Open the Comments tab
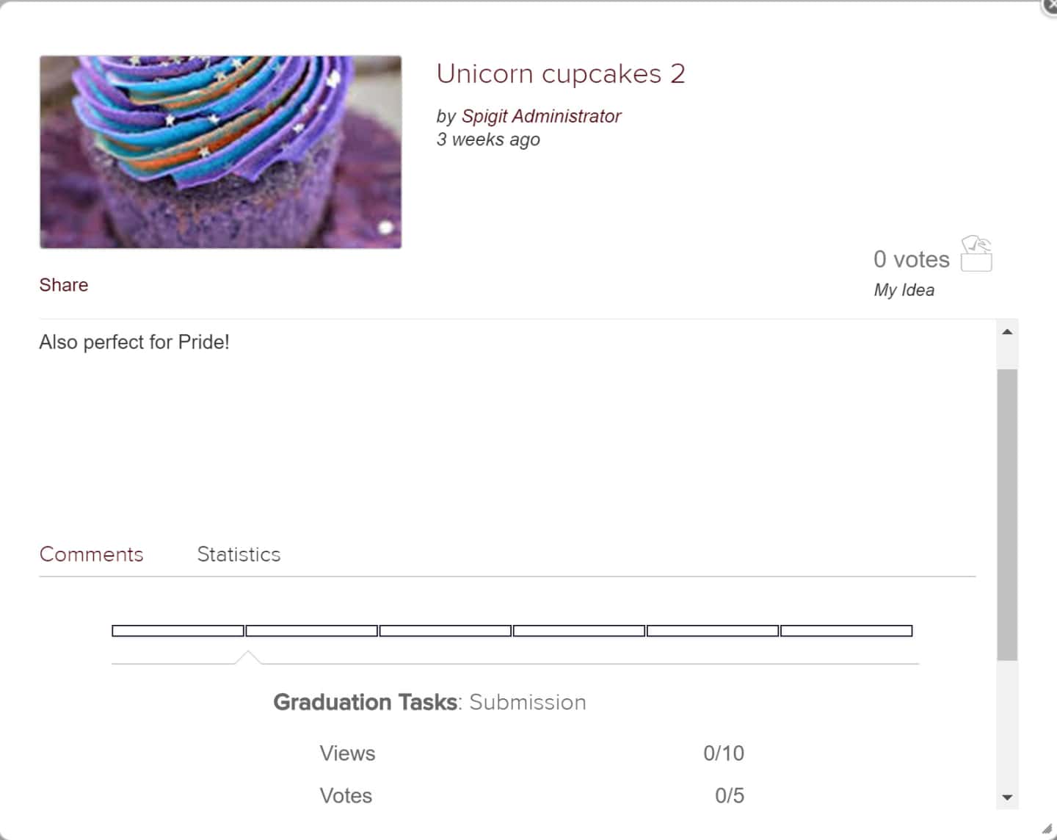Screen dimensions: 1057x840 point(91,554)
